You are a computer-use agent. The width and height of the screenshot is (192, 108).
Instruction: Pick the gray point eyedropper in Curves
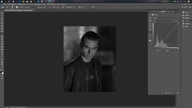[x=150, y=27]
